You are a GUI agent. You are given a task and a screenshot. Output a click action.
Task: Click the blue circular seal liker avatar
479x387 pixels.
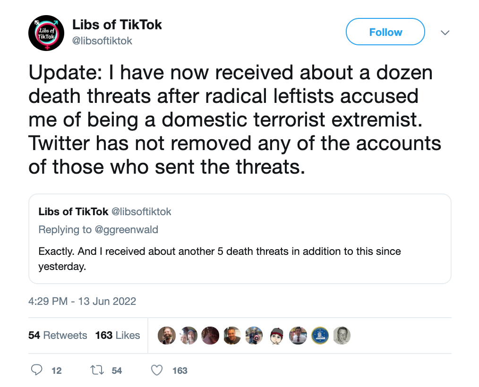pos(320,336)
